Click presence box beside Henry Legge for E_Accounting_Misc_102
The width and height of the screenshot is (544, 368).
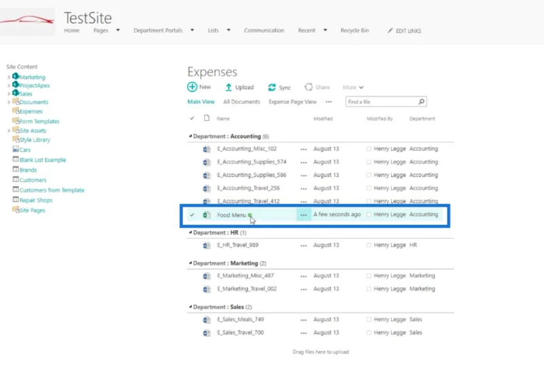(369, 149)
